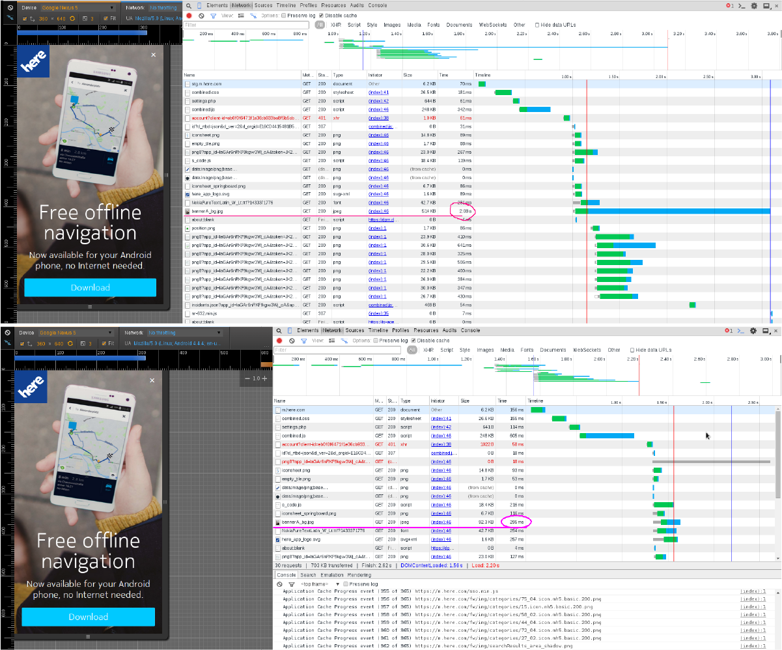Toggle device mode icon in lower DevTools
This screenshot has height=650, width=782.
289,331
